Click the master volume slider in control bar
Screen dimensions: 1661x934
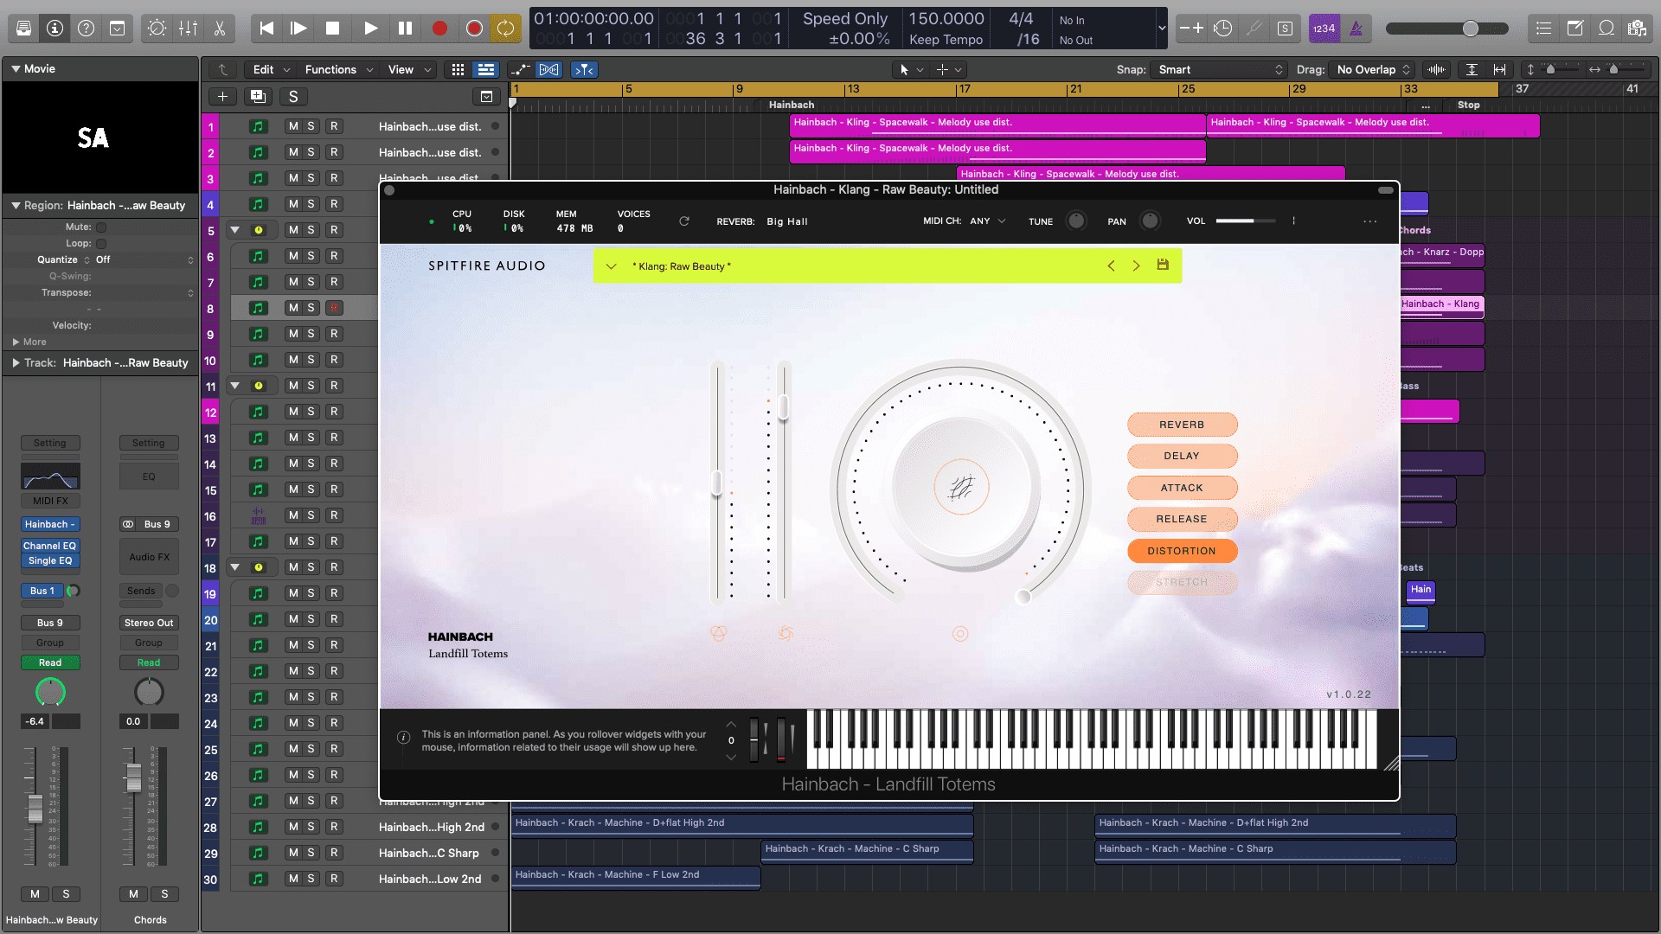1446,29
